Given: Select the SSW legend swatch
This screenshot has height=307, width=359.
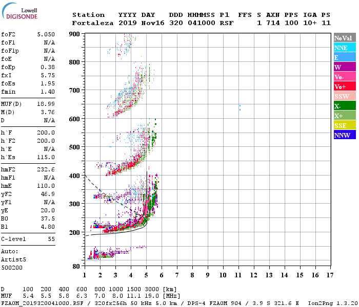Looking at the screenshot, I should click(x=345, y=96).
